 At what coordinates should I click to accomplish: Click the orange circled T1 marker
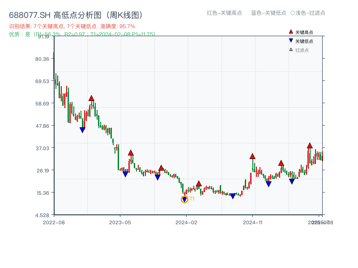coord(184,199)
